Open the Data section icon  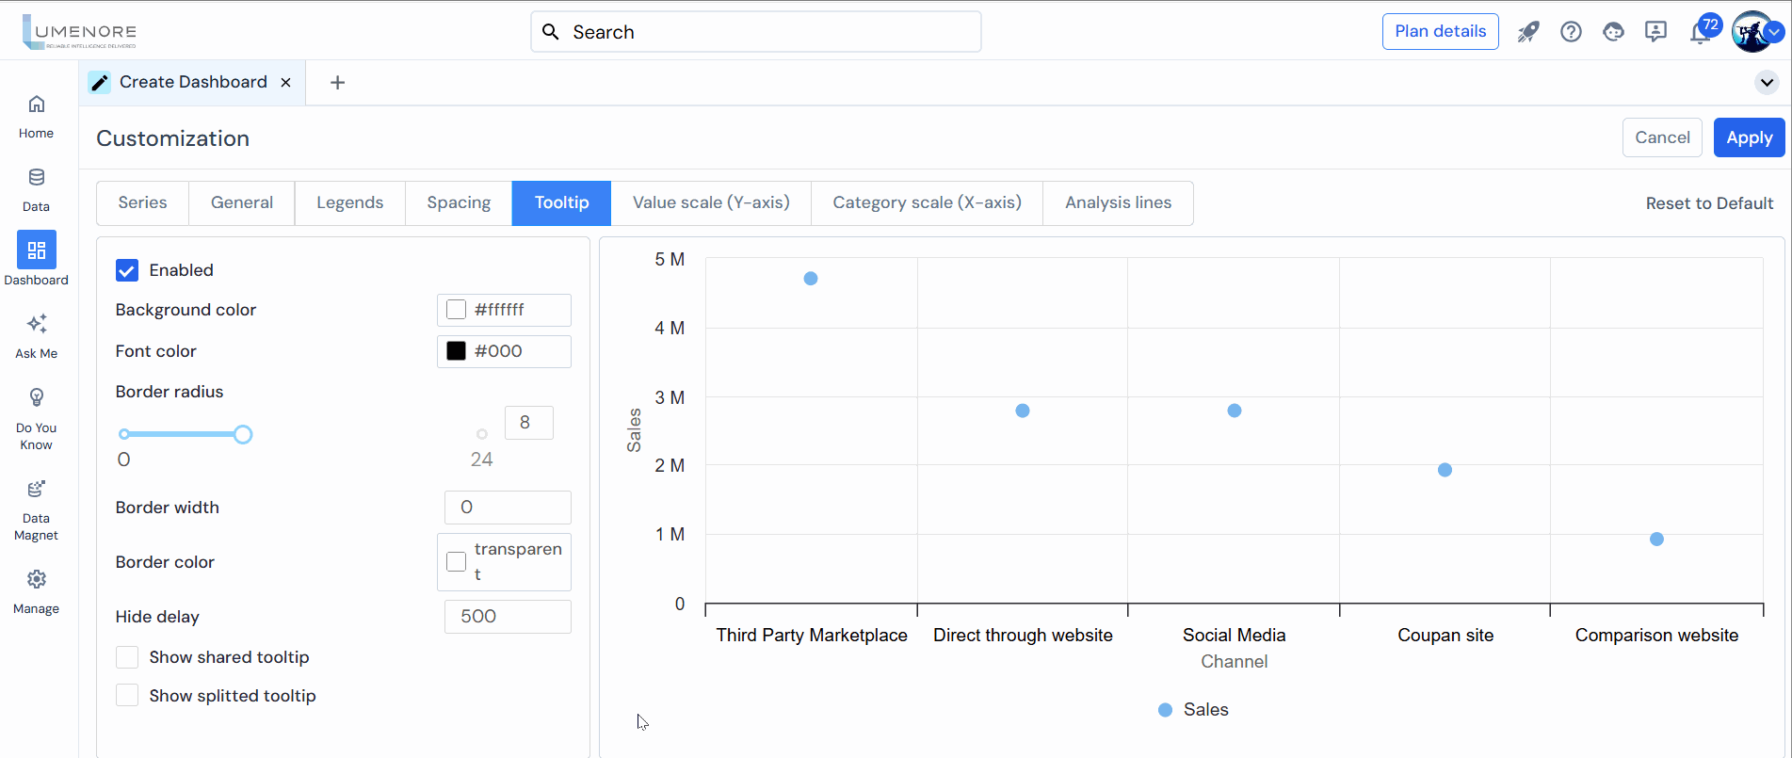click(x=36, y=178)
